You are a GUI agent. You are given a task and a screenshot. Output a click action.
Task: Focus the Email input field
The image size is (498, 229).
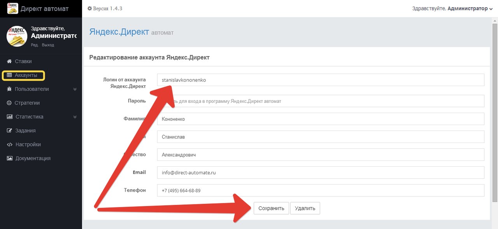tap(321, 173)
